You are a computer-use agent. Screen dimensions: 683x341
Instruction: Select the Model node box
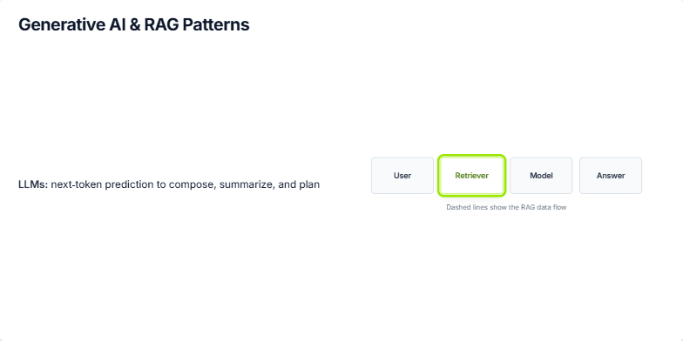[x=541, y=176]
